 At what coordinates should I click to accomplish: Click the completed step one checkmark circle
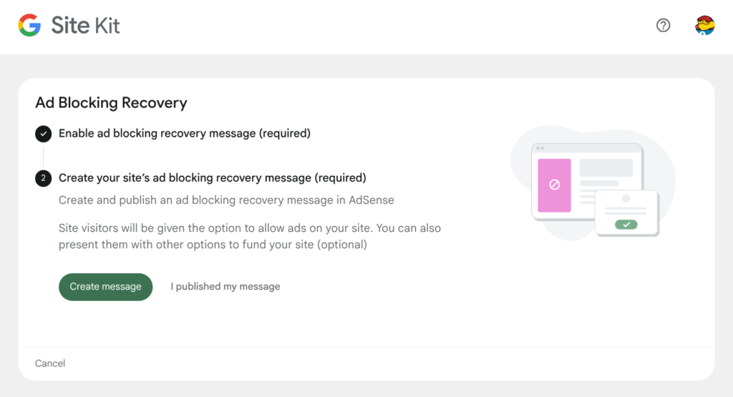click(x=44, y=134)
